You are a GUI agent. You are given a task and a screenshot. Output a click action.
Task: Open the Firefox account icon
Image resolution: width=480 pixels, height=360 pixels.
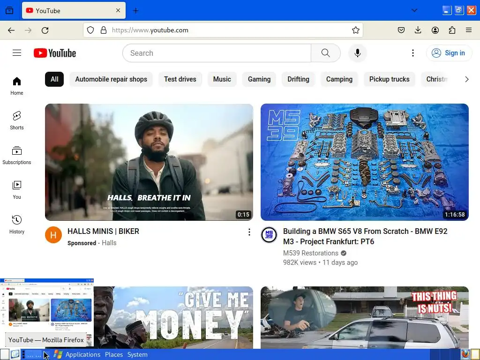435,30
